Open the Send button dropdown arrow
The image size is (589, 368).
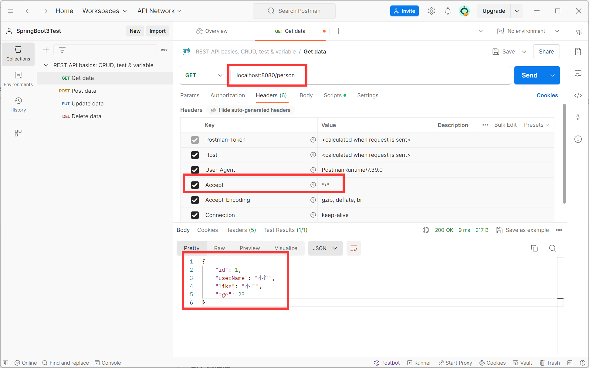(x=553, y=75)
